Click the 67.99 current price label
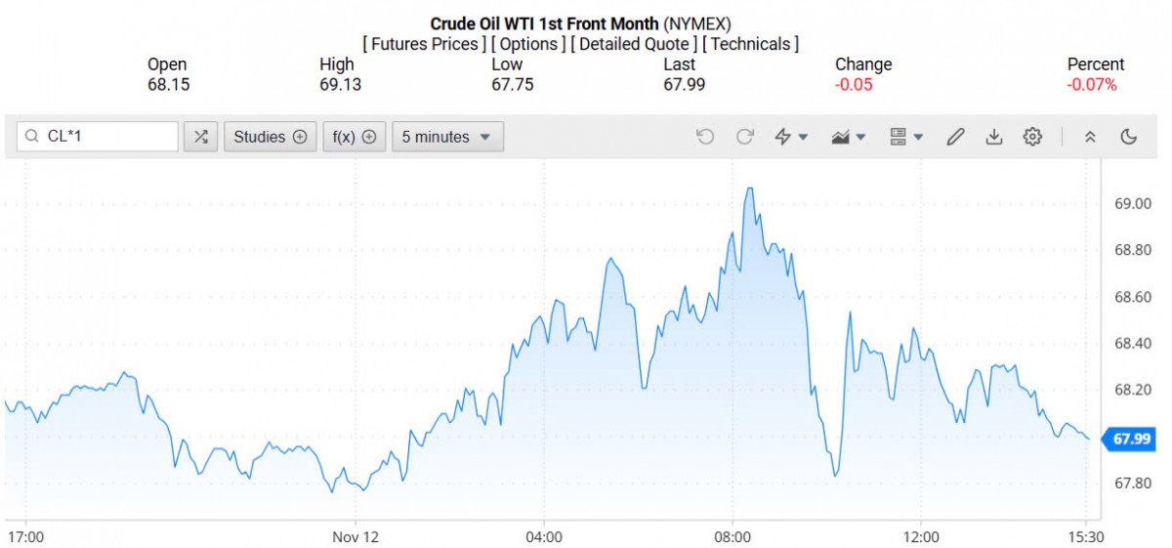This screenshot has height=548, width=1172. (x=1131, y=439)
